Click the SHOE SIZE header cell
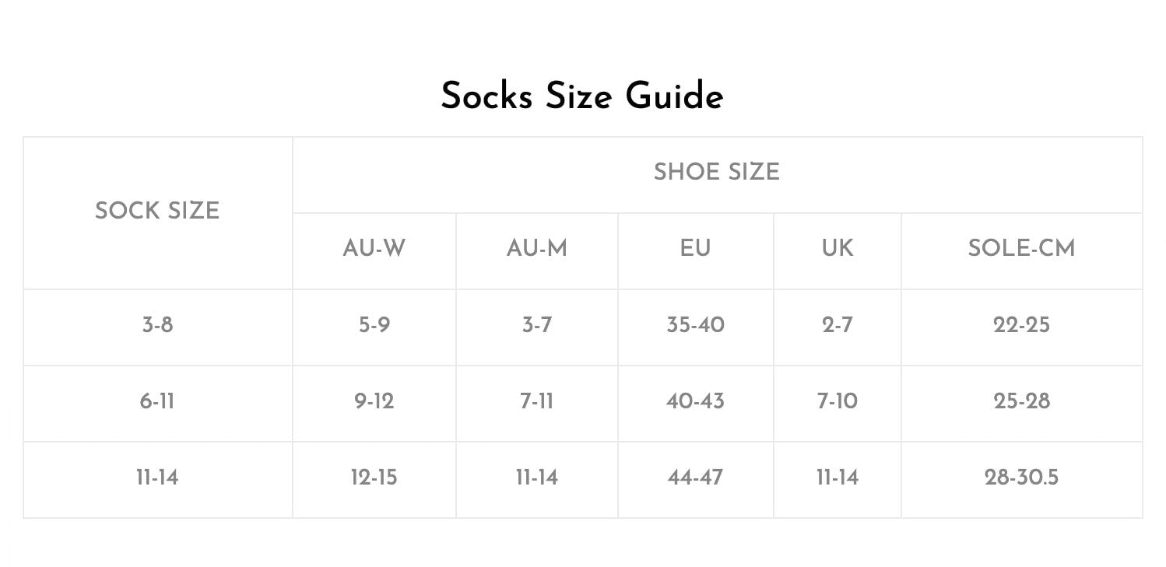 [716, 172]
